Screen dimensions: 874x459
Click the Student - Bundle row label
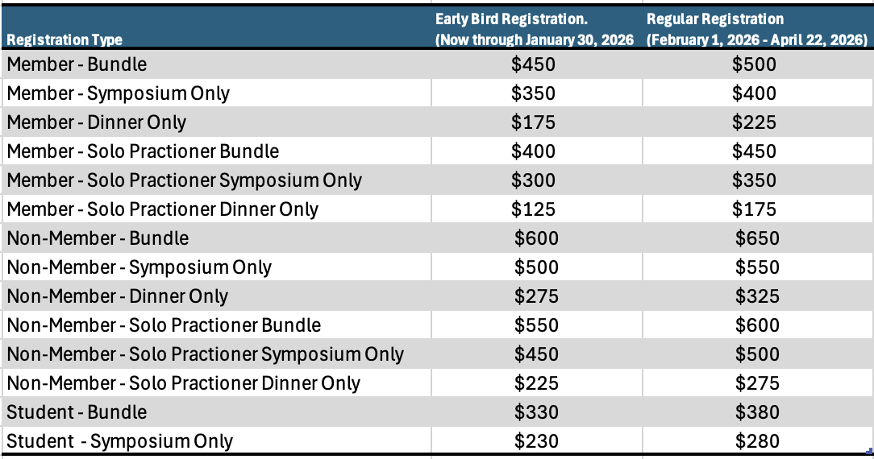pyautogui.click(x=77, y=412)
